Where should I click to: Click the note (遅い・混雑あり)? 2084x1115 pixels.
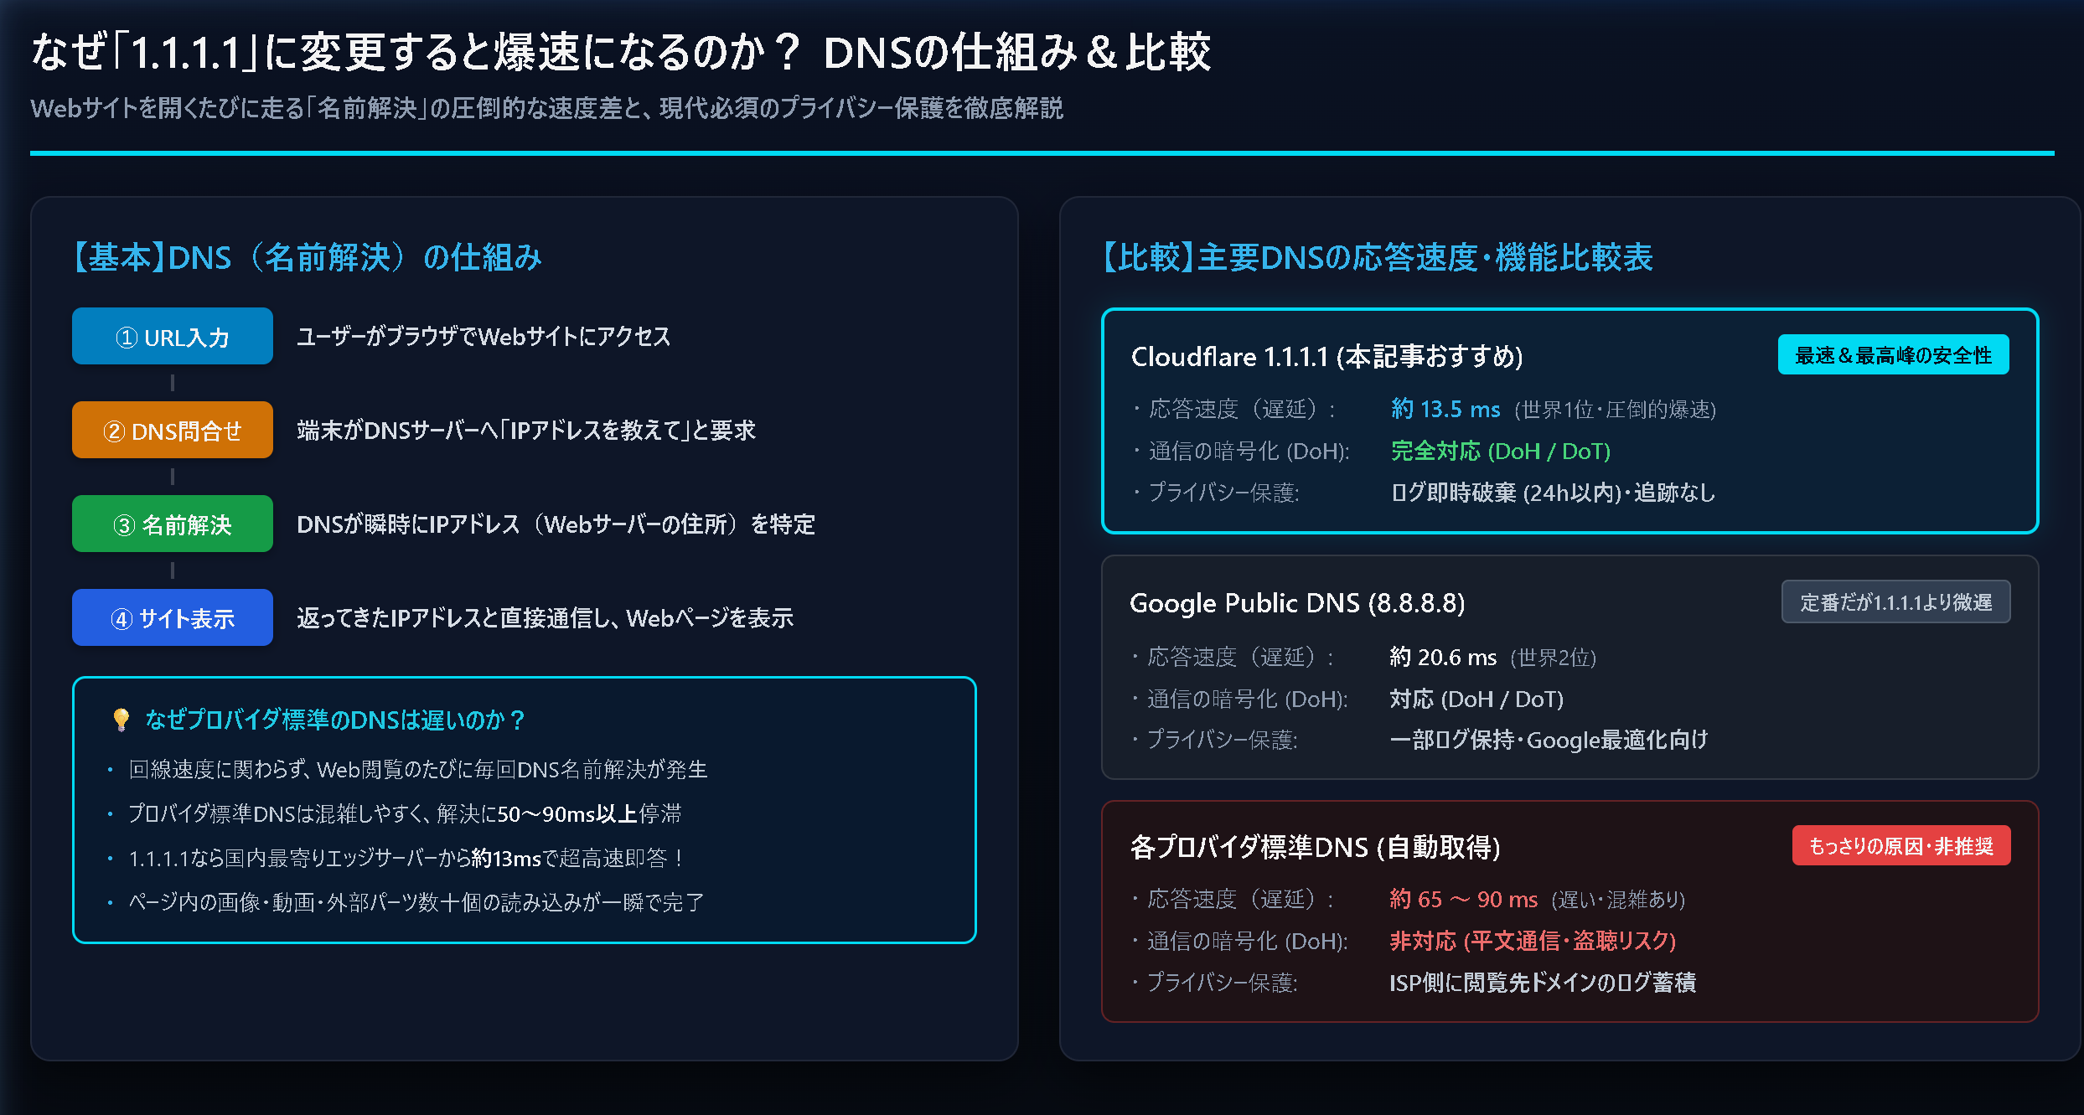pyautogui.click(x=1618, y=900)
